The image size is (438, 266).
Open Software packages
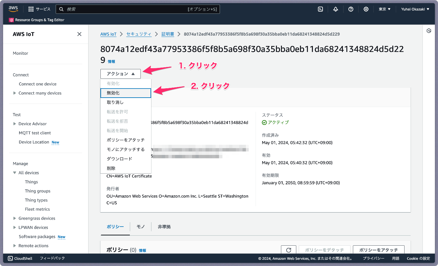click(37, 237)
